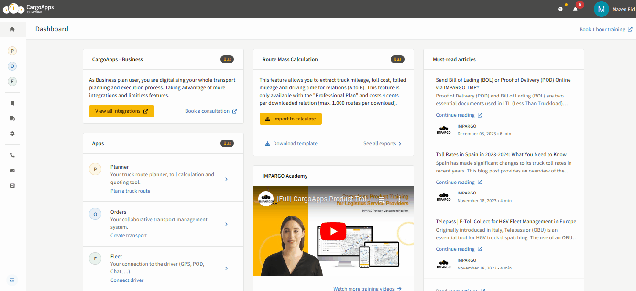Screen dimensions: 636x291
Task: Expand the Planner row chevron
Action: pos(226,179)
